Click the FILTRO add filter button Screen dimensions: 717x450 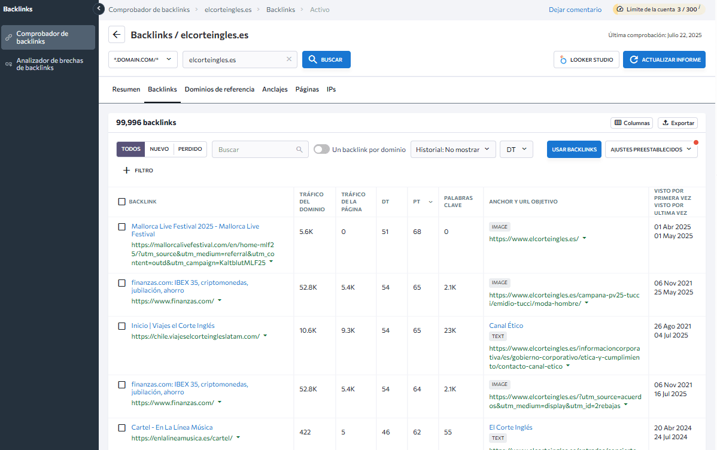point(138,170)
